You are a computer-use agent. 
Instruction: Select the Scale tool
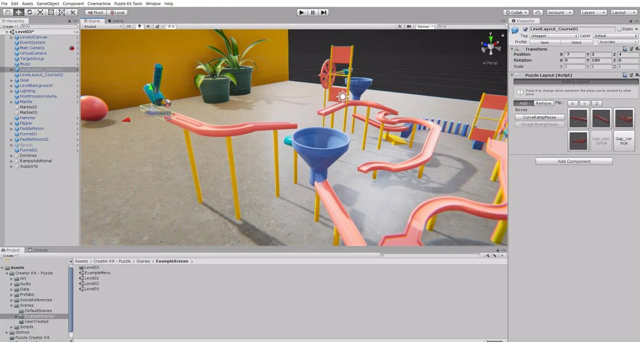40,12
